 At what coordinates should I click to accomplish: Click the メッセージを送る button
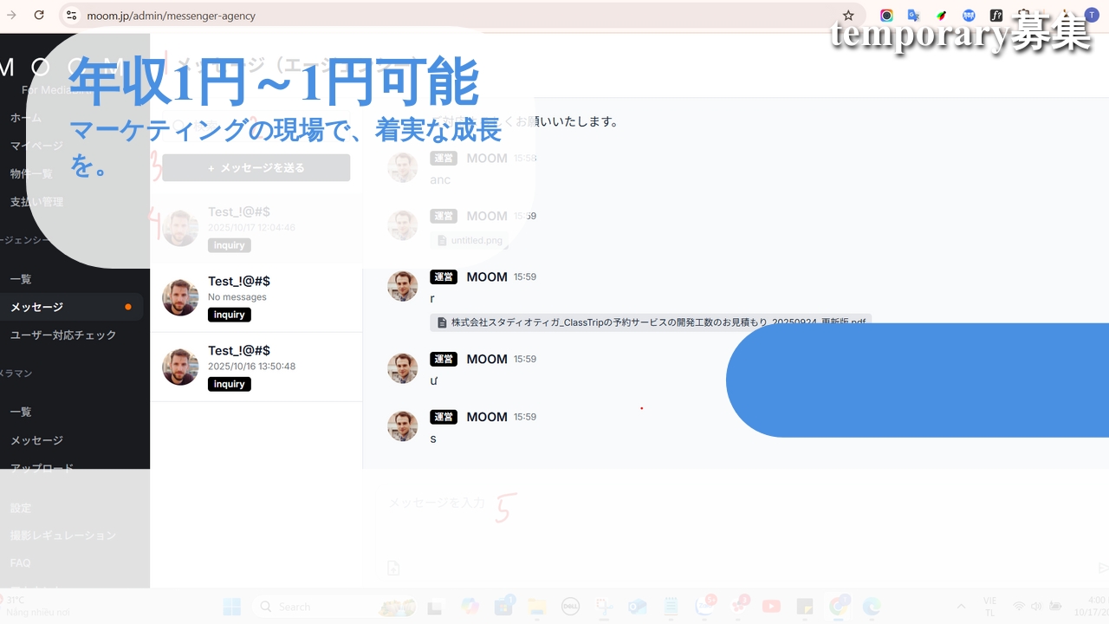(256, 168)
